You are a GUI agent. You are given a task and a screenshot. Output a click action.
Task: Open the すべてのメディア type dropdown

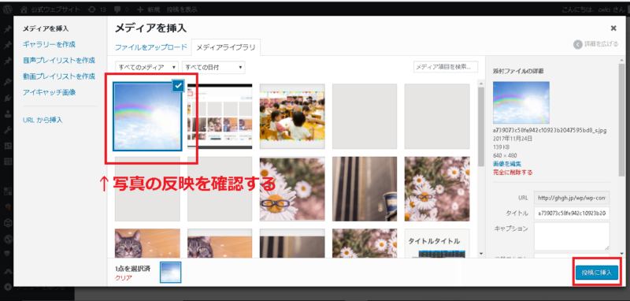[146, 67]
